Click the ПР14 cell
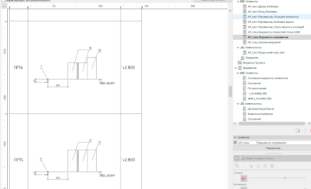This screenshot has height=189, width=311. coord(18,67)
